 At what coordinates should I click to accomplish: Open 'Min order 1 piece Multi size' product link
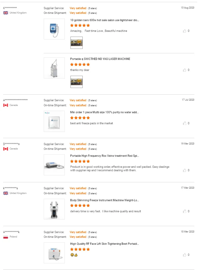pos(104,112)
